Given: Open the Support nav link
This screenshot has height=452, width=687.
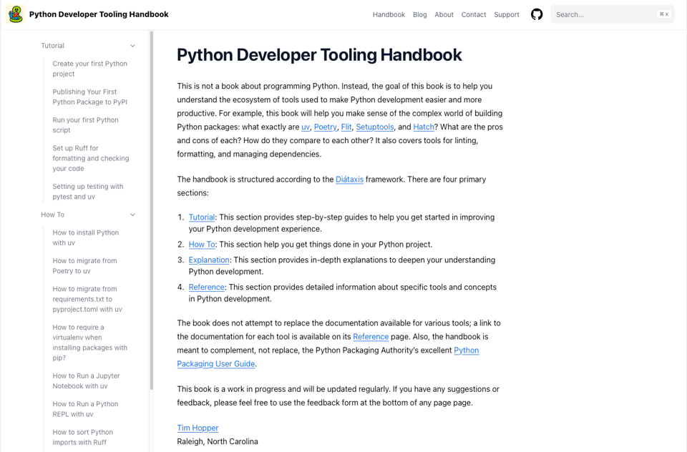Looking at the screenshot, I should click(x=507, y=14).
